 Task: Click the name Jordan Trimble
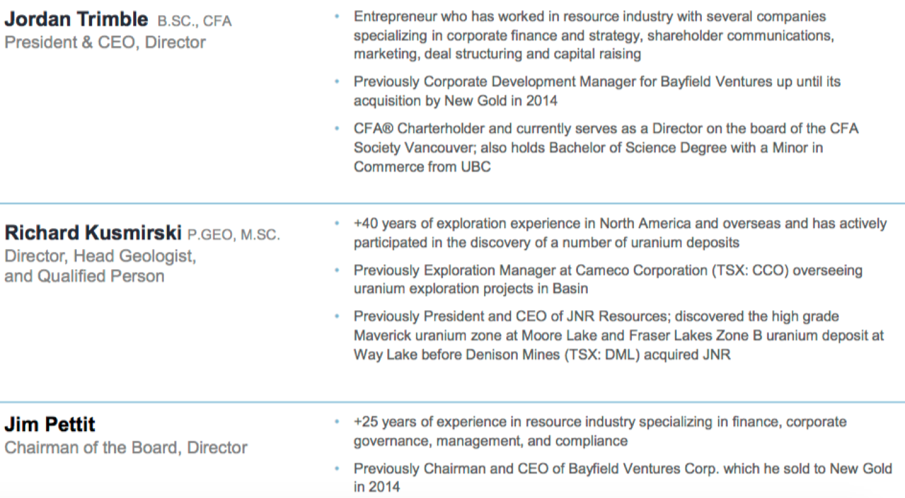tap(77, 20)
